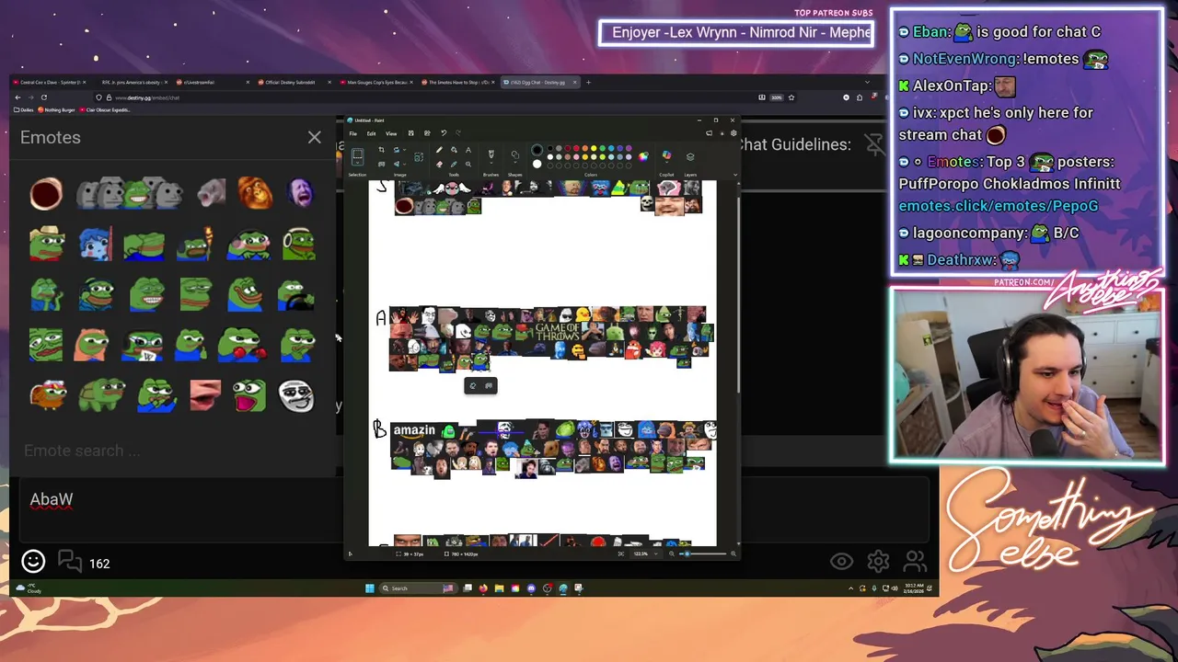Click the taskbar Search box
This screenshot has height=662, width=1178.
(418, 588)
